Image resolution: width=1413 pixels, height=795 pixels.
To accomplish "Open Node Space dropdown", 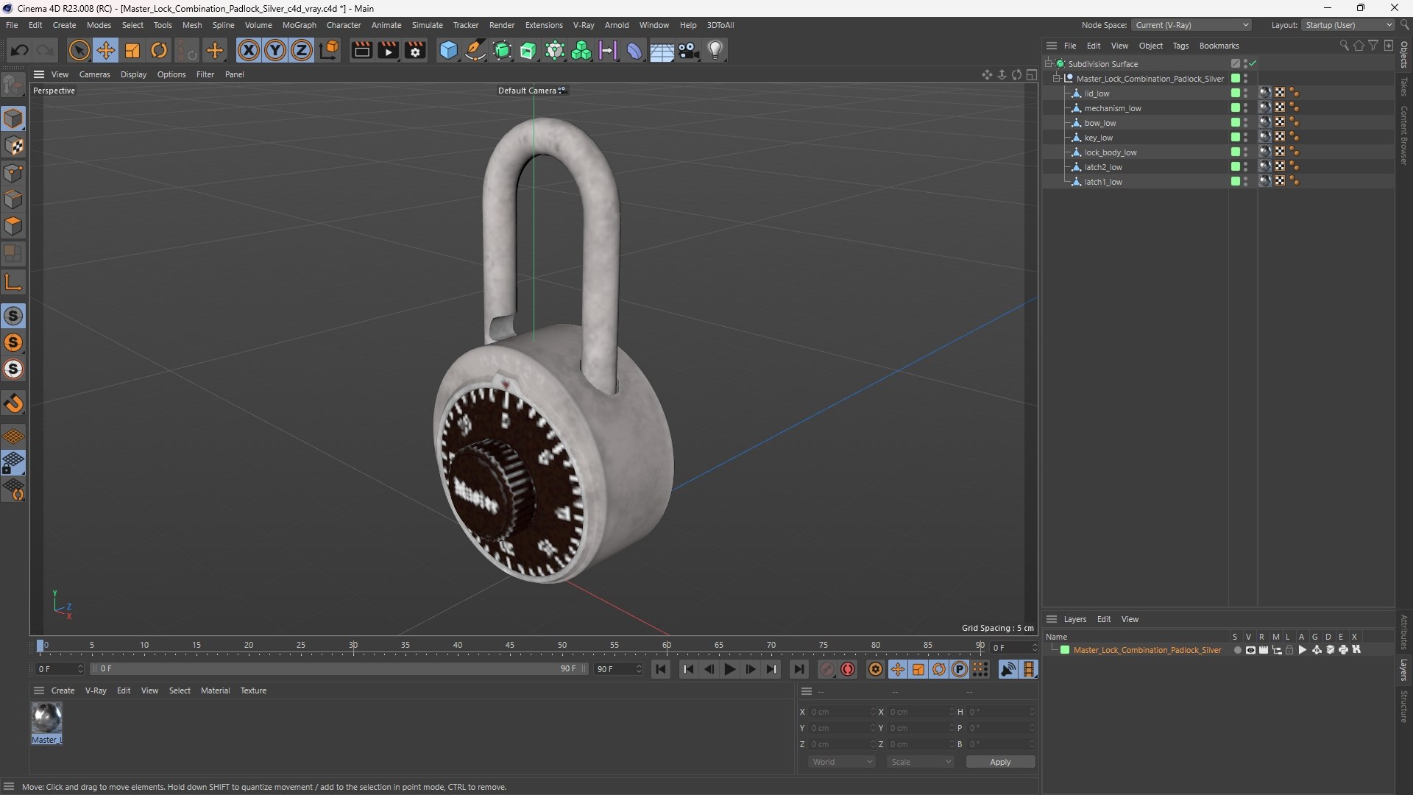I will tap(1191, 25).
